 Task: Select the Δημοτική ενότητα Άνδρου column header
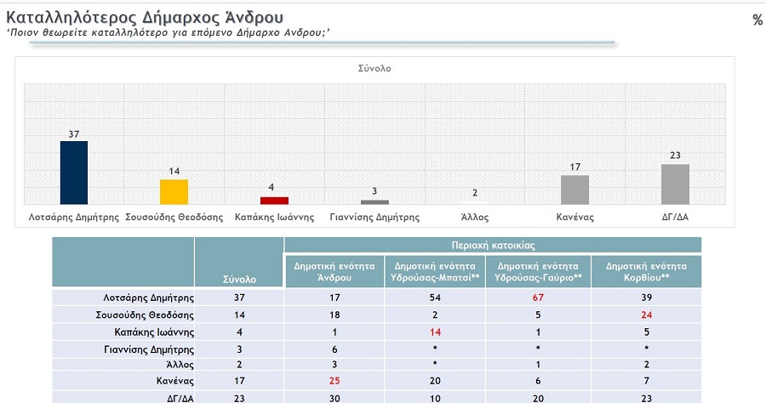pyautogui.click(x=334, y=271)
